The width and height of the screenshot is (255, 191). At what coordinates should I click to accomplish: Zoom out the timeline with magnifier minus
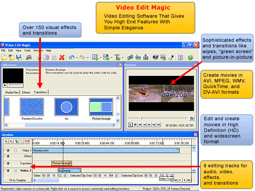(x=11, y=141)
